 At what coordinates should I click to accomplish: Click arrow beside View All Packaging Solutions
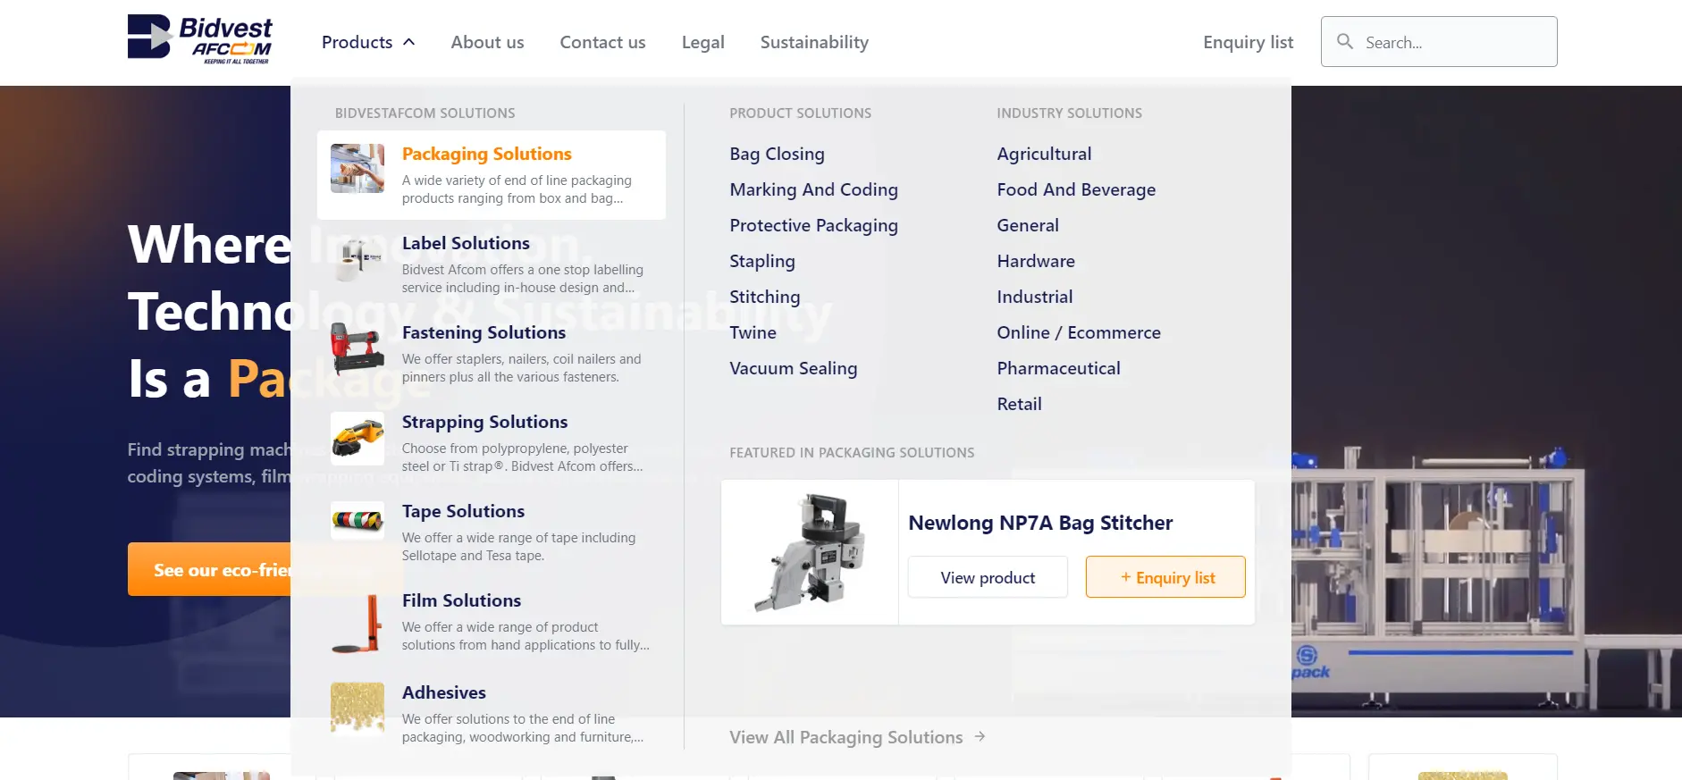[x=980, y=736]
